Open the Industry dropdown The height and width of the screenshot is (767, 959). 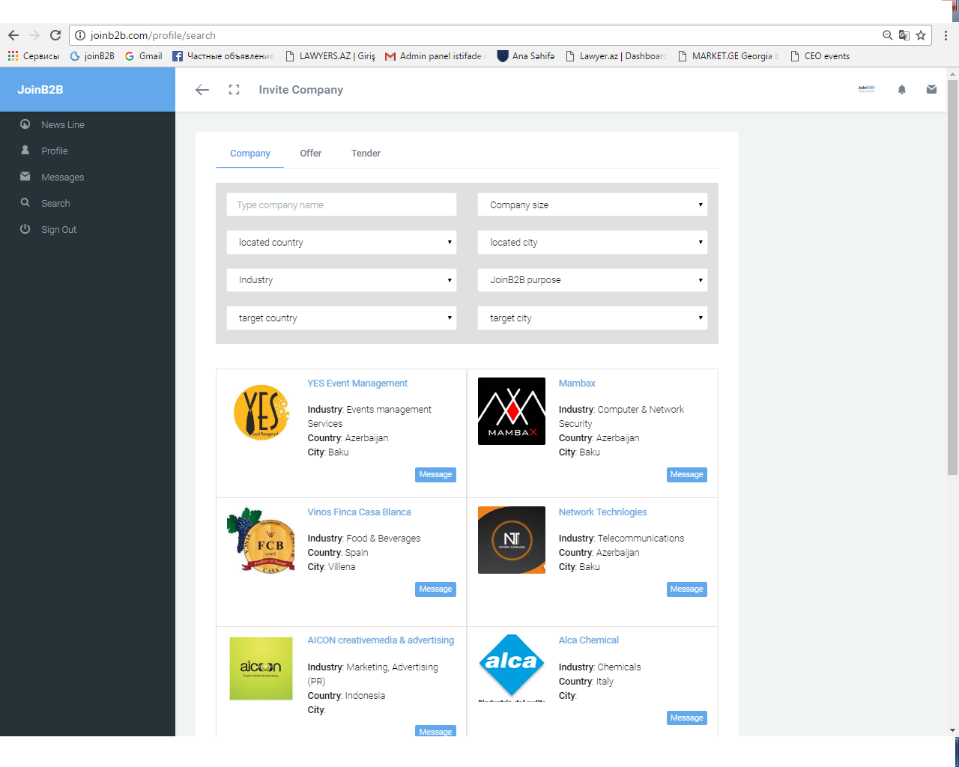click(342, 280)
